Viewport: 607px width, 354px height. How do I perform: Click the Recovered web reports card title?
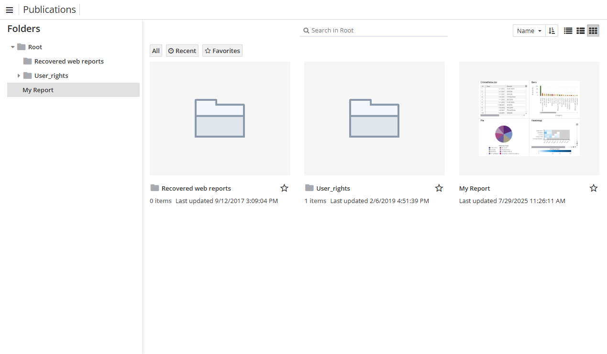(x=196, y=188)
